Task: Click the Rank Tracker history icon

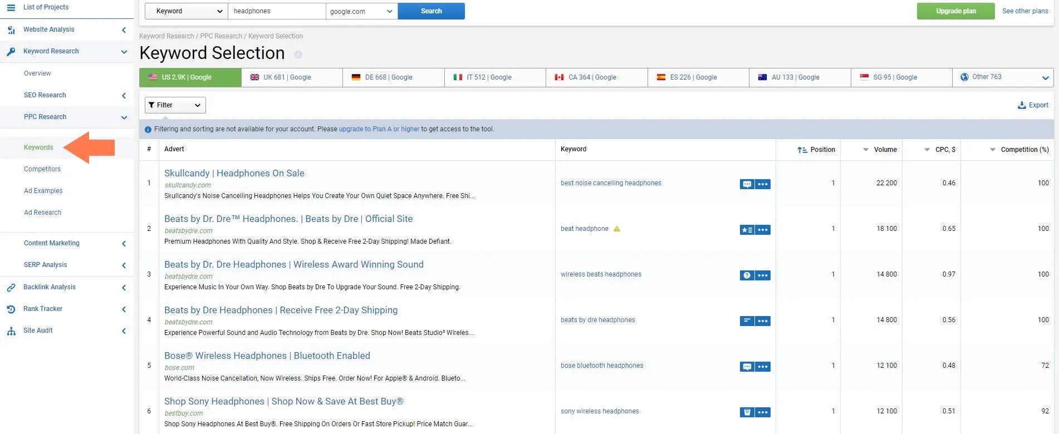Action: pos(11,309)
